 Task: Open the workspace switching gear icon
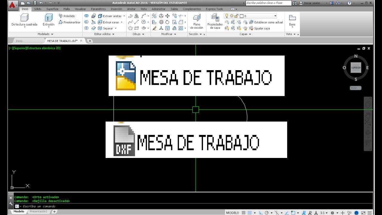click(332, 213)
